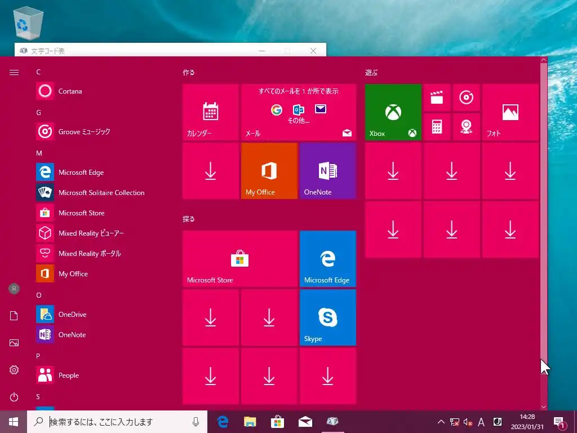Jump to letter G group header

click(38, 113)
